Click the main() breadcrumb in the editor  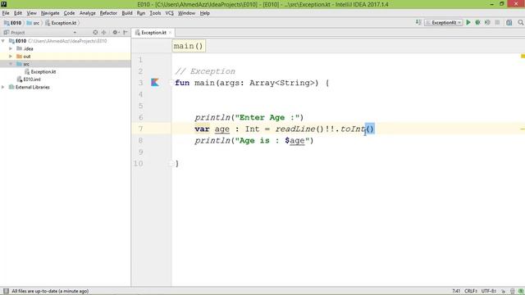(x=189, y=46)
